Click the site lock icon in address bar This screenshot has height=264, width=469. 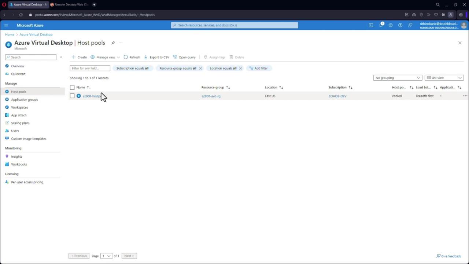(30, 15)
